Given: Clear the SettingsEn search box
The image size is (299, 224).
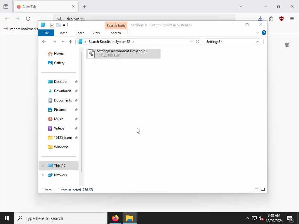Looking at the screenshot, I should 258,42.
